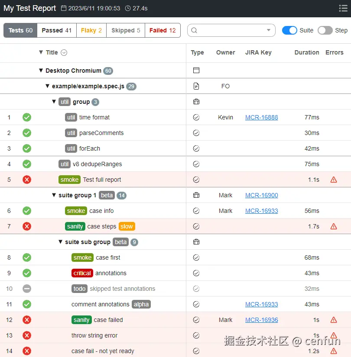Collapse suite group 1
The height and width of the screenshot is (357, 351).
pos(54,195)
